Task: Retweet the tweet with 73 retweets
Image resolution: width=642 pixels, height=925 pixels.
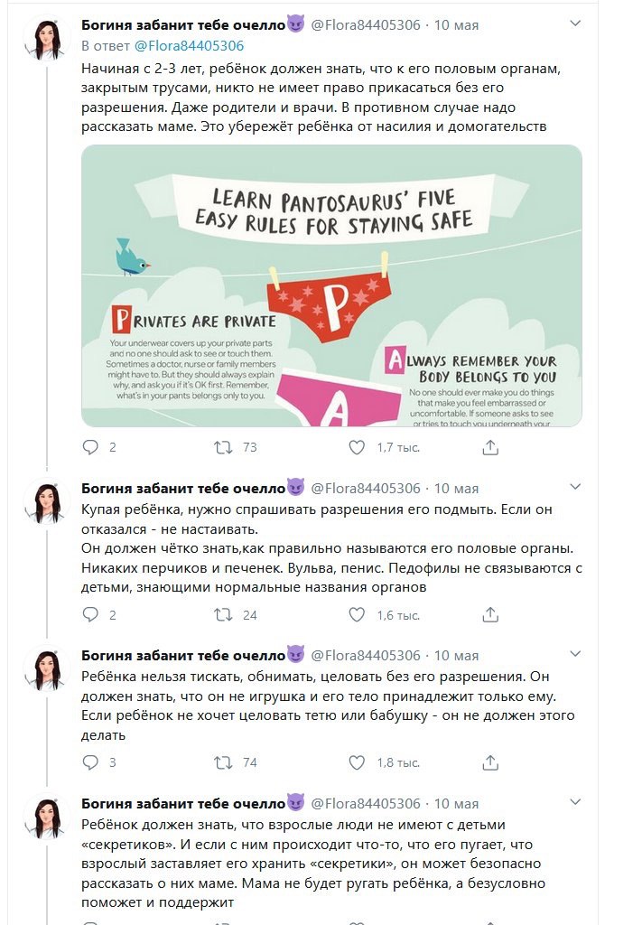Action: click(223, 447)
